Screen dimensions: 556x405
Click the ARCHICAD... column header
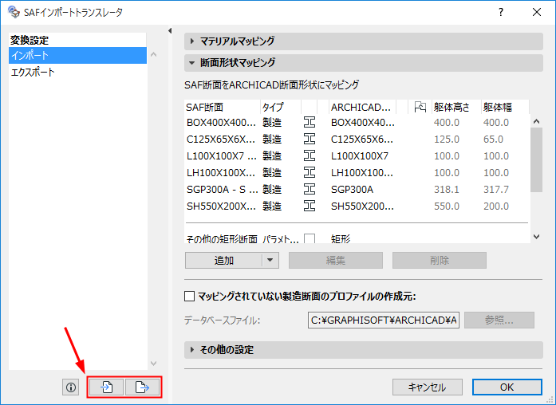(362, 107)
